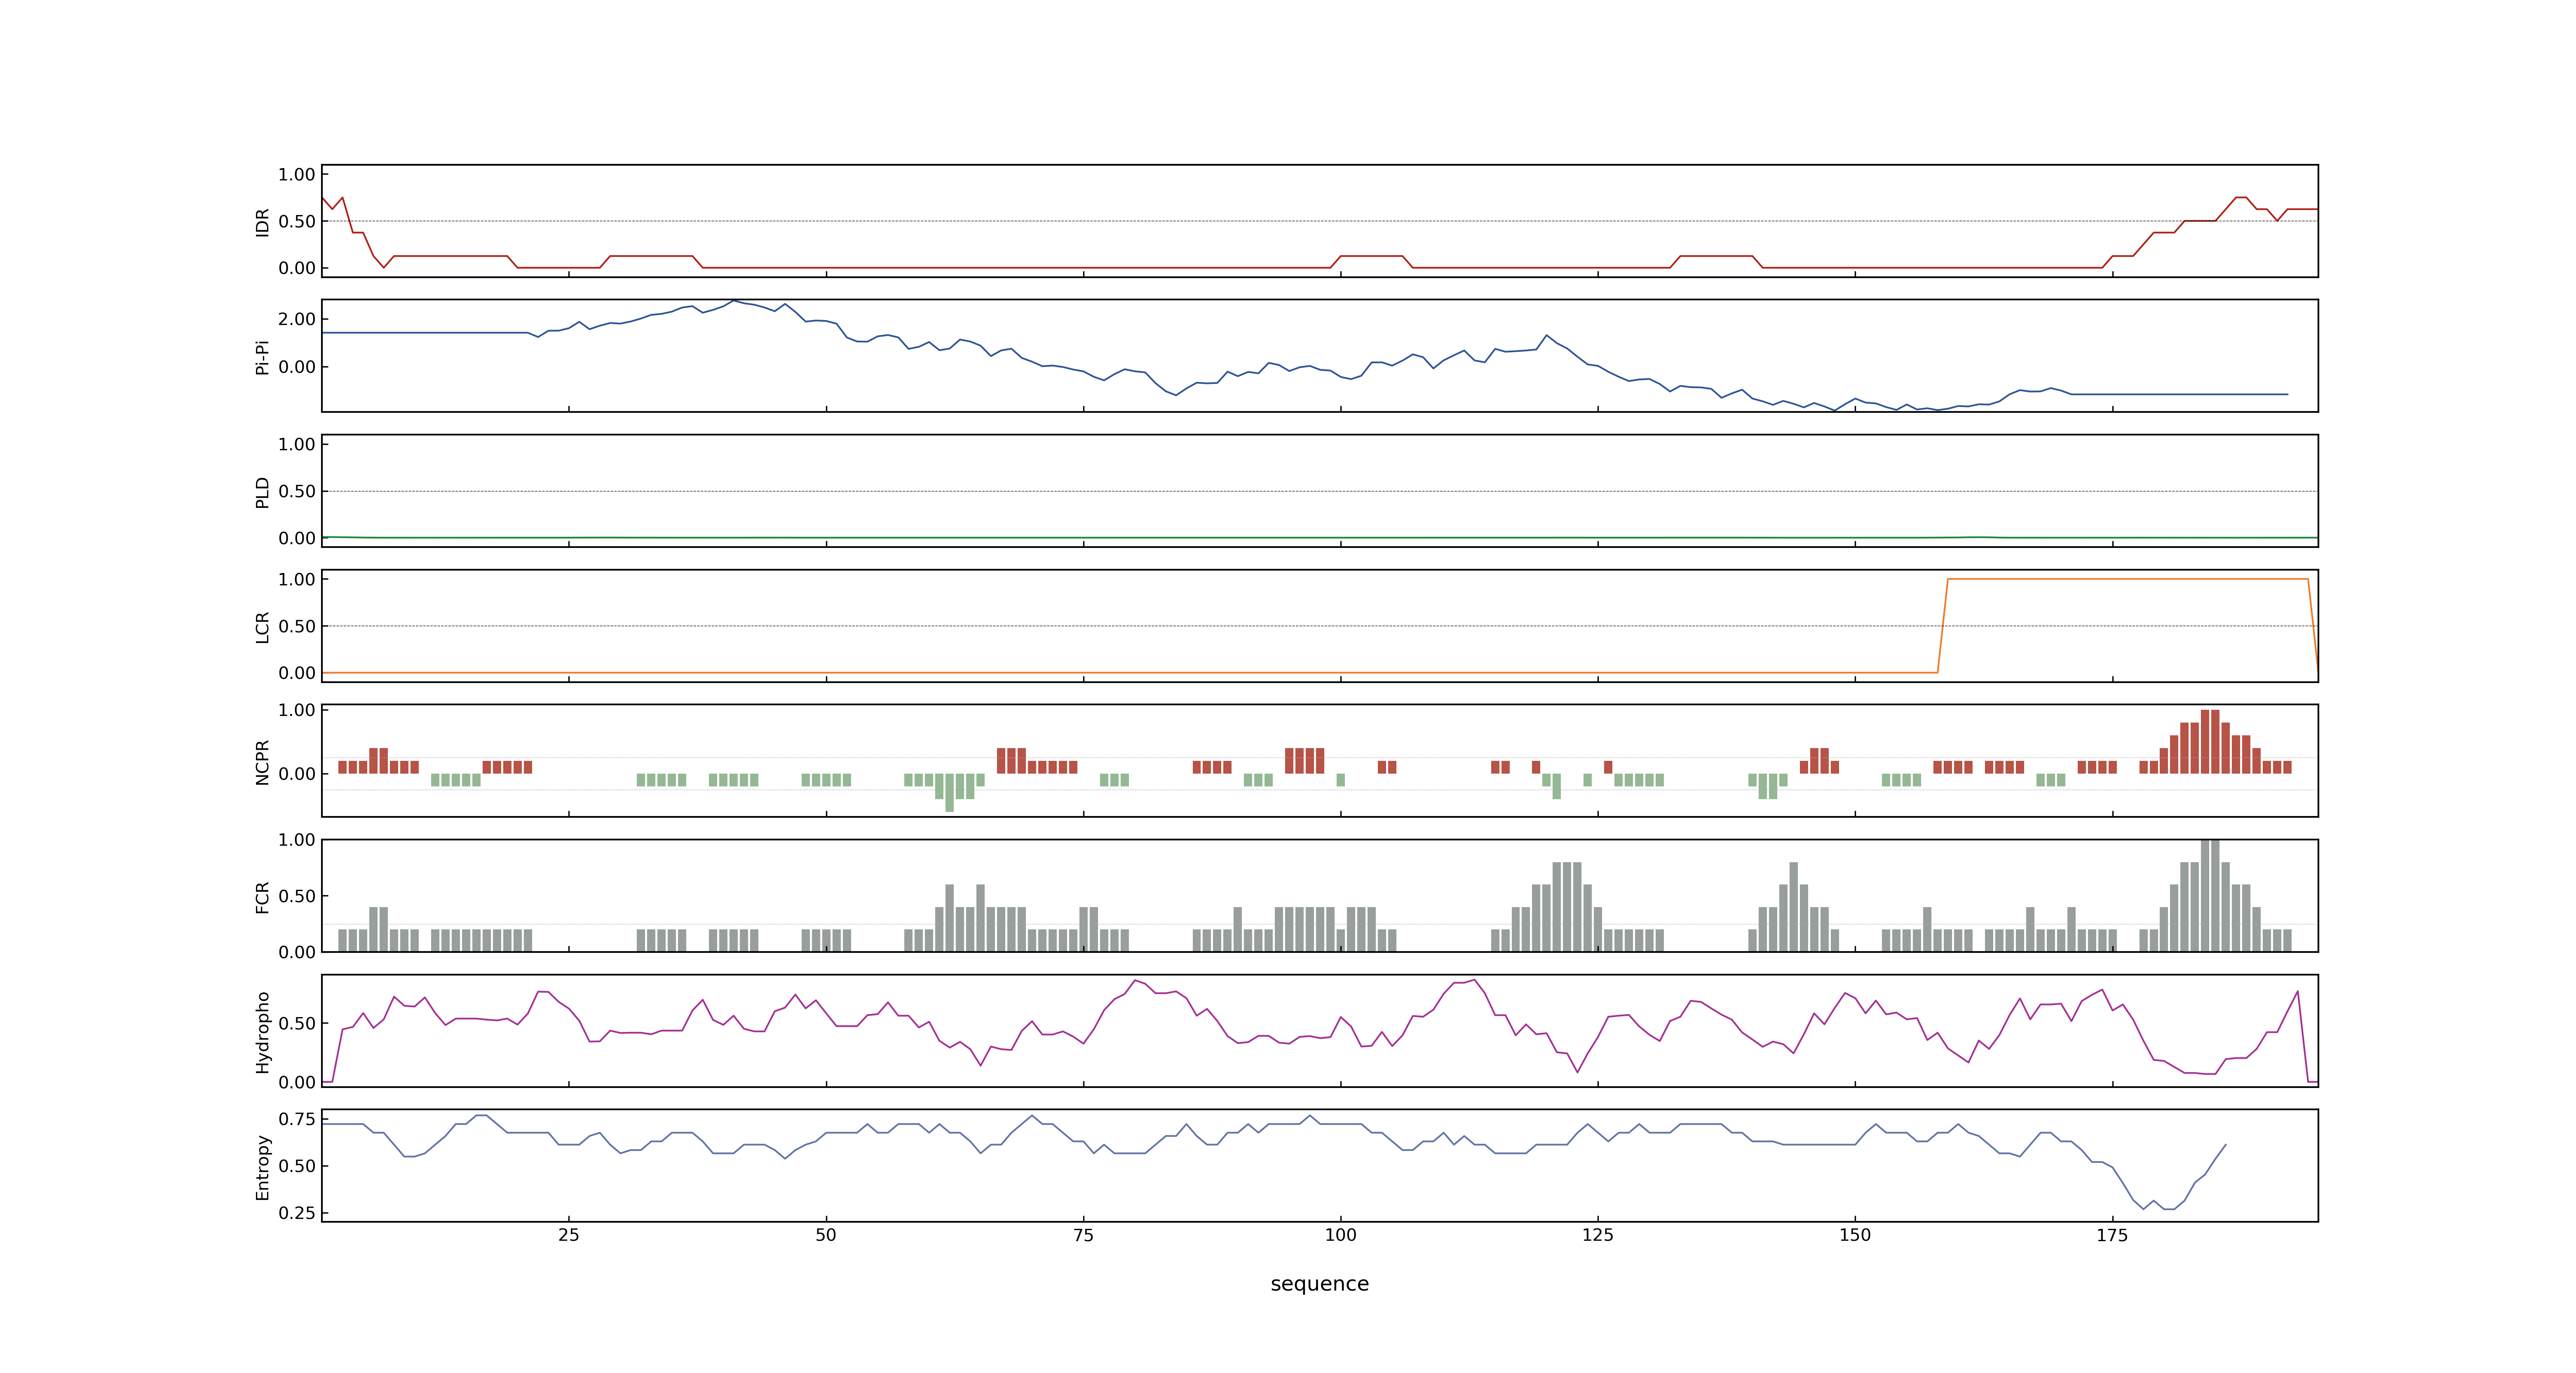Click the orange LCR plateau at 1.00

click(2127, 579)
